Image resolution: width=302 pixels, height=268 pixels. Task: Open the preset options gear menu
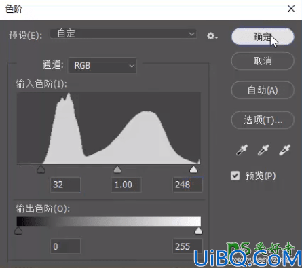click(x=212, y=36)
